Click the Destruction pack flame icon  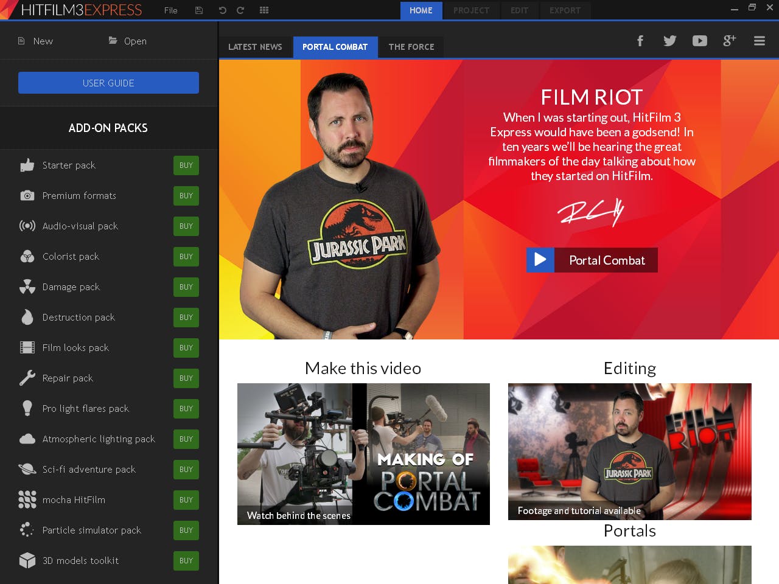tap(27, 317)
